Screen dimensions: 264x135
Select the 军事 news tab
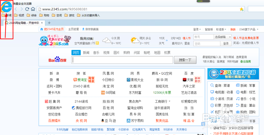252,121
